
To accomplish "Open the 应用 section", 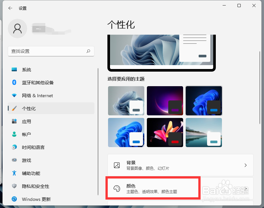I will 51,121.
